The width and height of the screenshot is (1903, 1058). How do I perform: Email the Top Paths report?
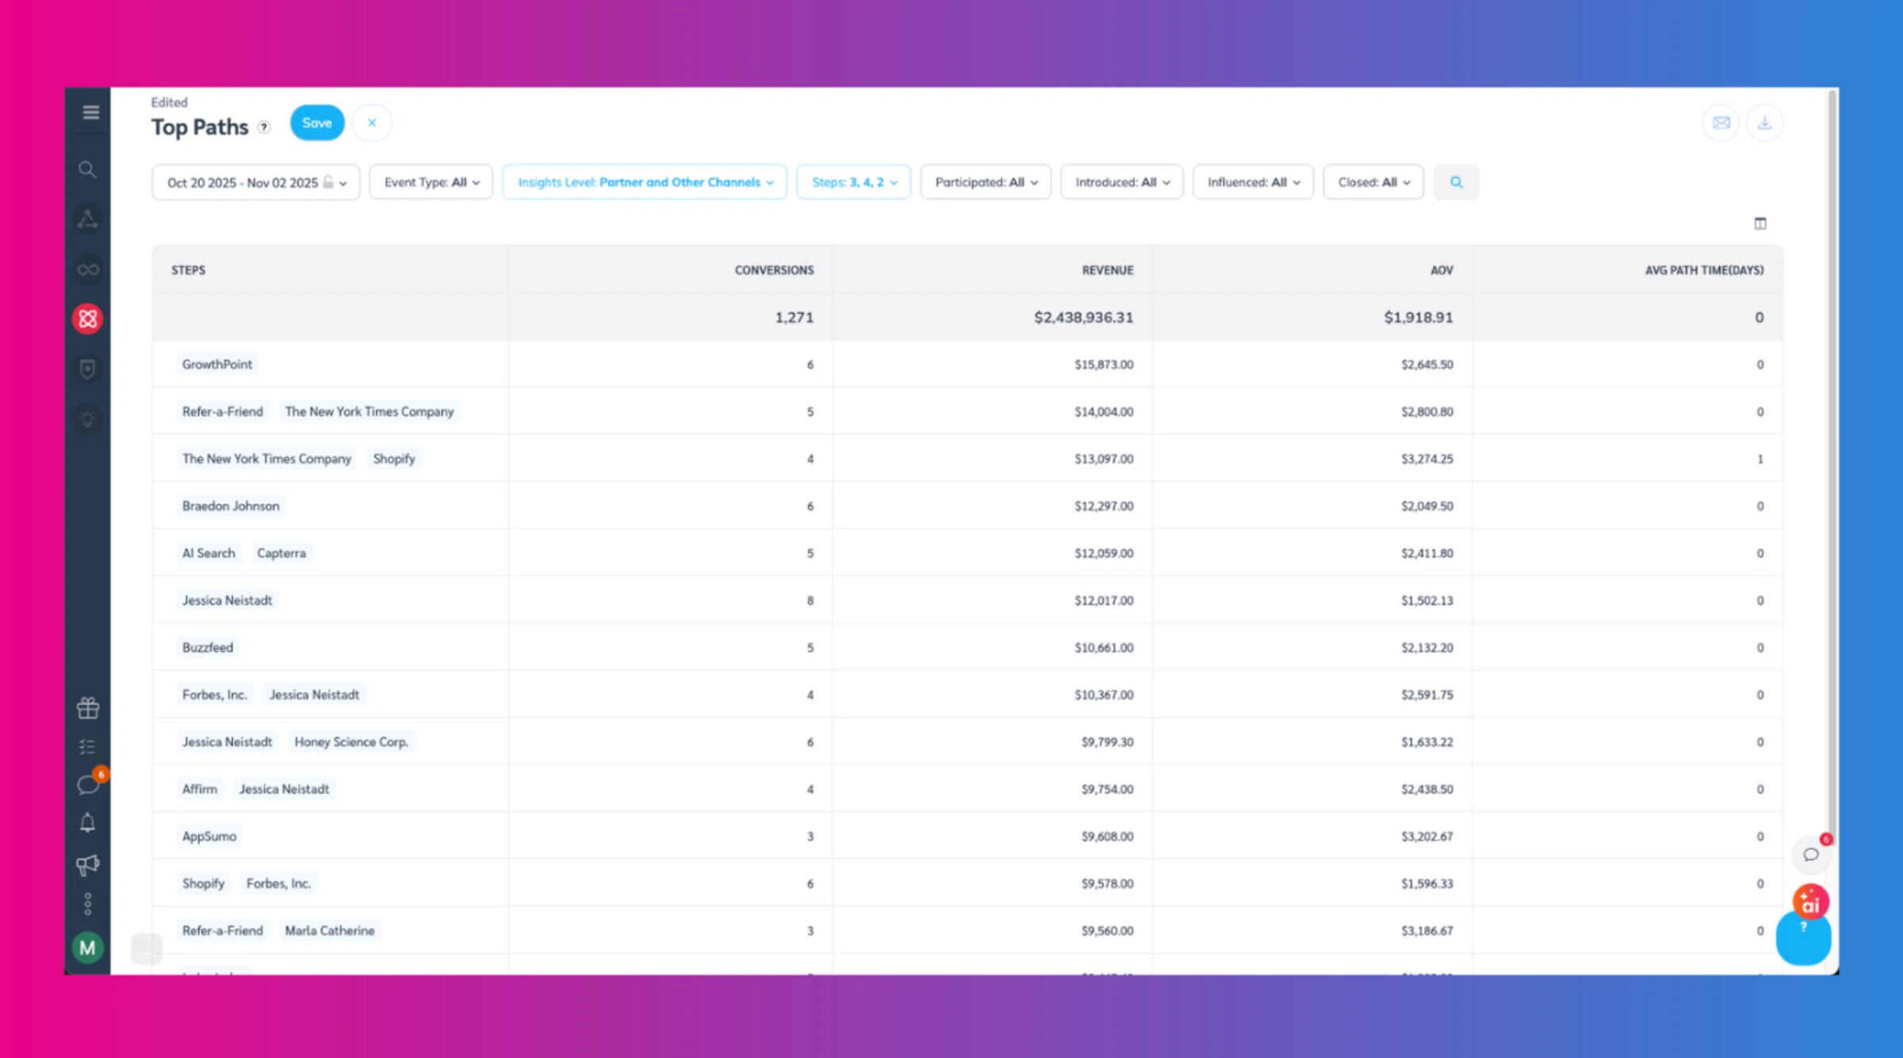[x=1720, y=122]
